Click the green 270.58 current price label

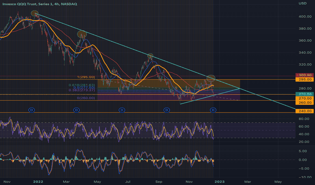tap(305, 94)
